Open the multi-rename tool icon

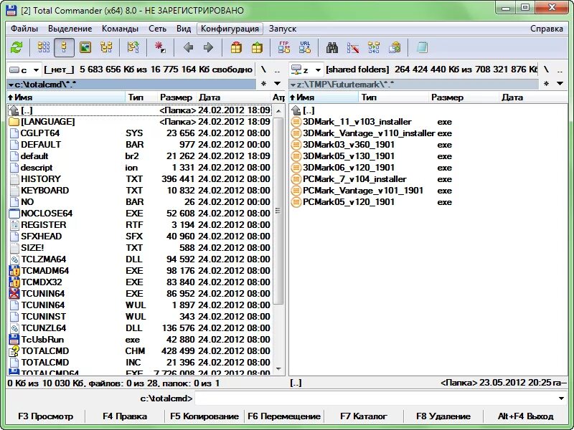[x=353, y=47]
